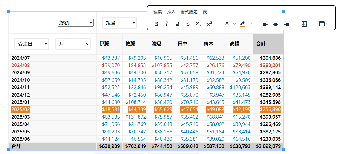Open the 総額 dropdown

pos(75,23)
